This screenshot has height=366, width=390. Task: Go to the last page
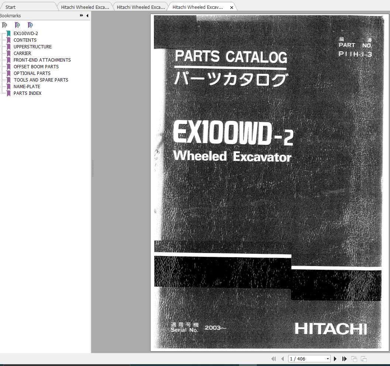344,358
